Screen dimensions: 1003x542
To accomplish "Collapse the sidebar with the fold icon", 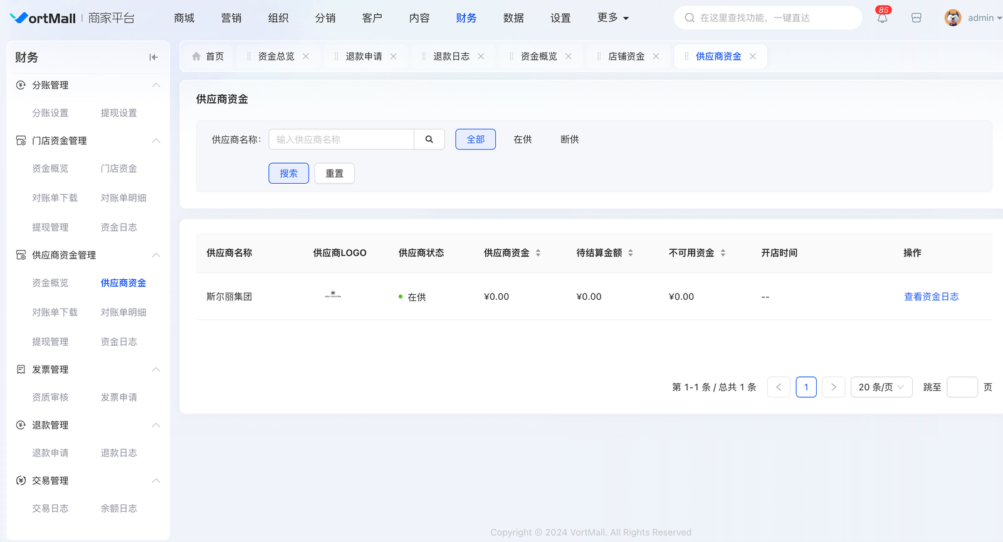I will pyautogui.click(x=154, y=57).
